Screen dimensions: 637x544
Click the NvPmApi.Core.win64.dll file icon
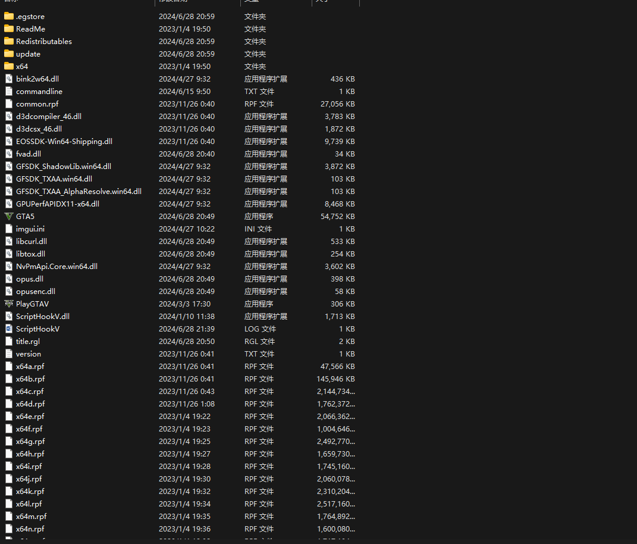coord(9,266)
